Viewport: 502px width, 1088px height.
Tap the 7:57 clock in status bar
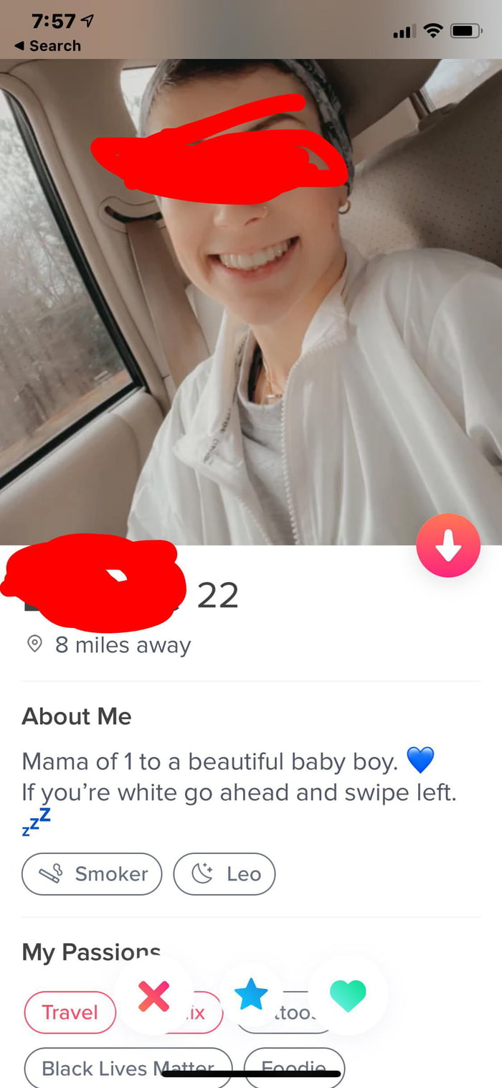coord(53,21)
